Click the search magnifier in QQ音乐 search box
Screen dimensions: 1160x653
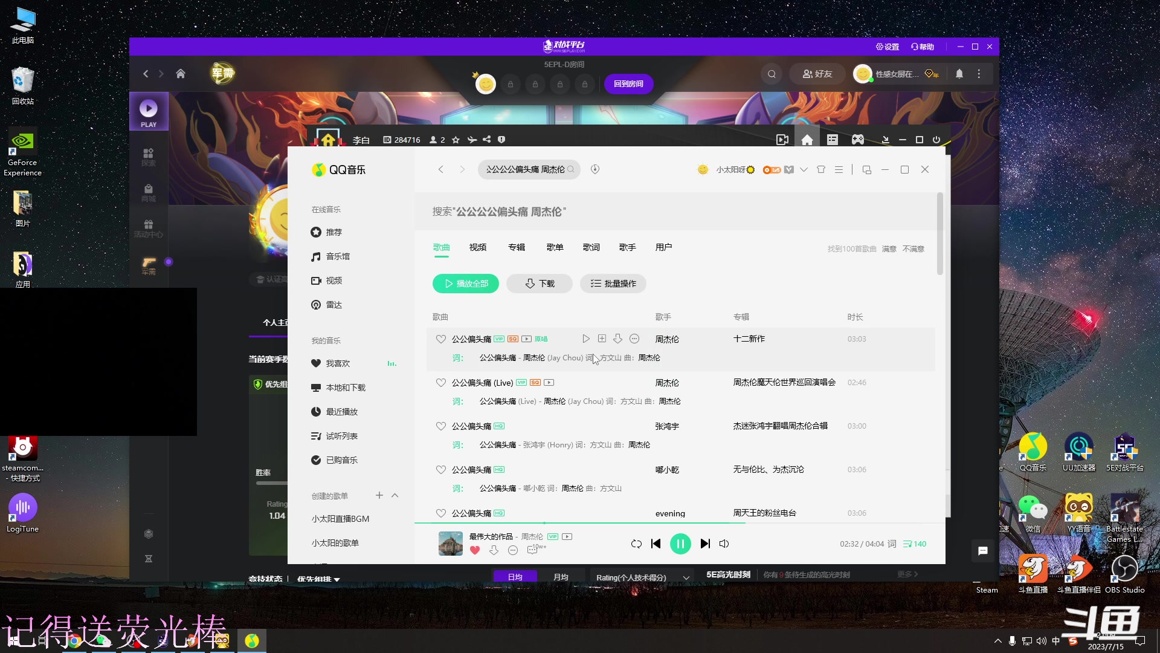click(571, 169)
